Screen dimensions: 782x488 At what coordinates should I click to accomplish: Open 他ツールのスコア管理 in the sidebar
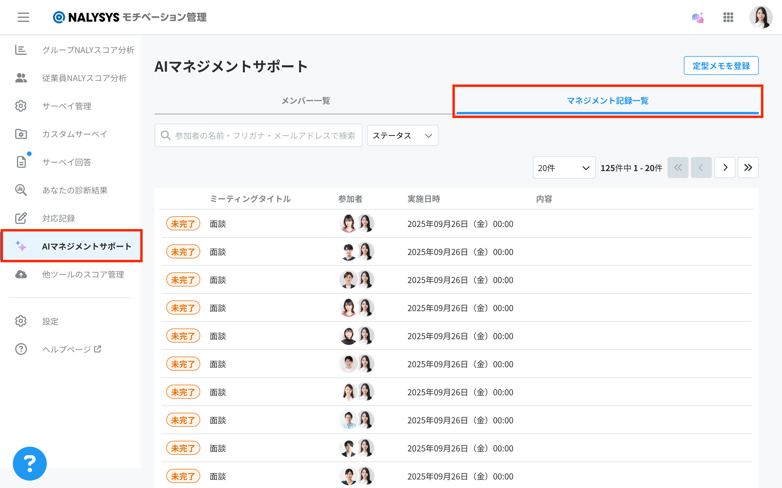click(x=83, y=275)
